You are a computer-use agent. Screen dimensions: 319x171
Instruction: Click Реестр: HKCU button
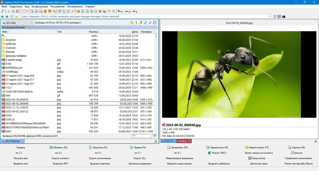pos(217,153)
